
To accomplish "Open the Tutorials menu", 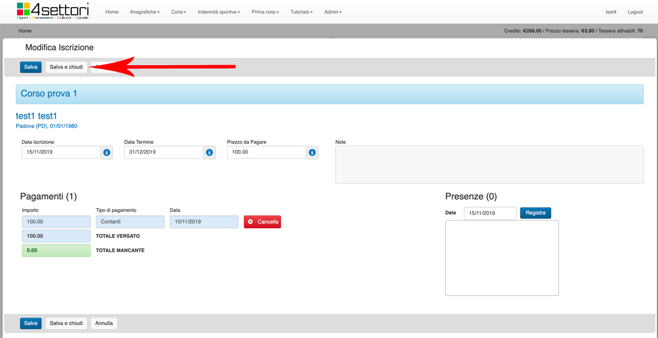I will pyautogui.click(x=302, y=12).
